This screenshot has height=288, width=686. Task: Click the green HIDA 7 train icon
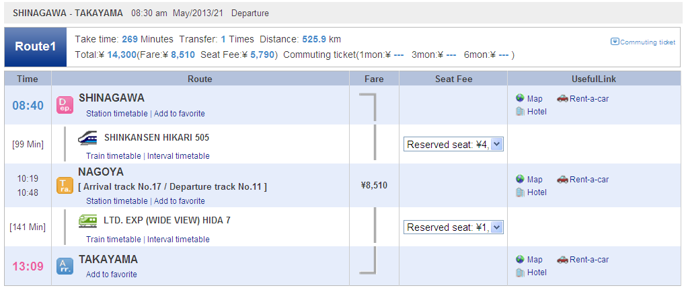coord(88,221)
